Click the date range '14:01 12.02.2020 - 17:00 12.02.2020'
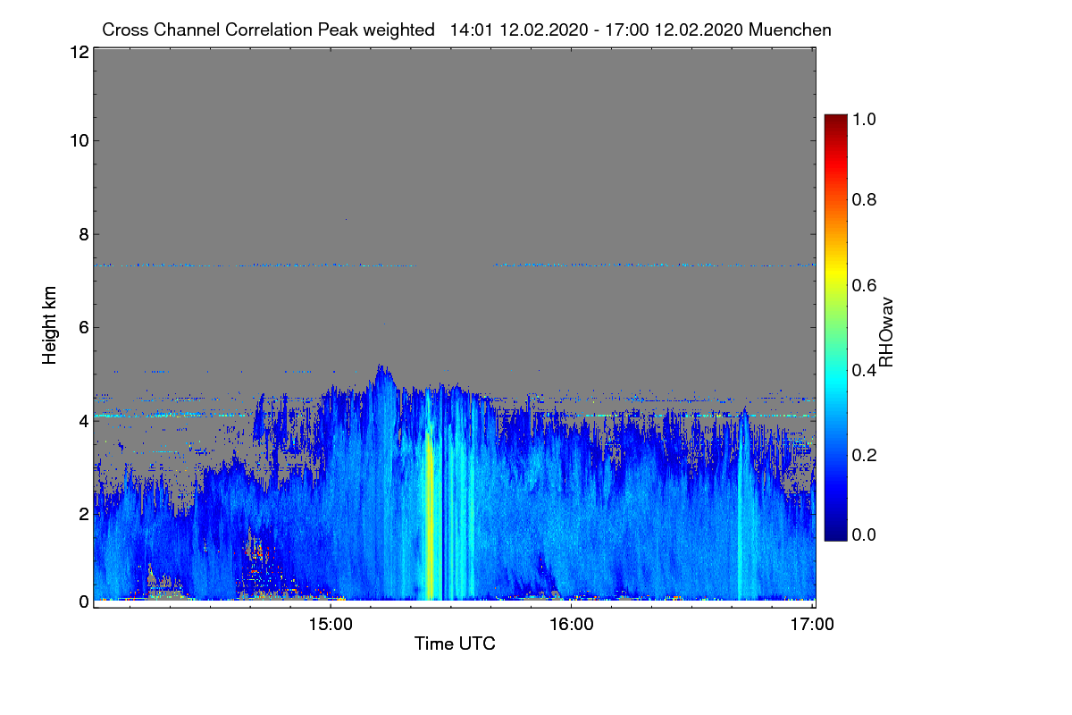This screenshot has width=1072, height=715. 597,29
